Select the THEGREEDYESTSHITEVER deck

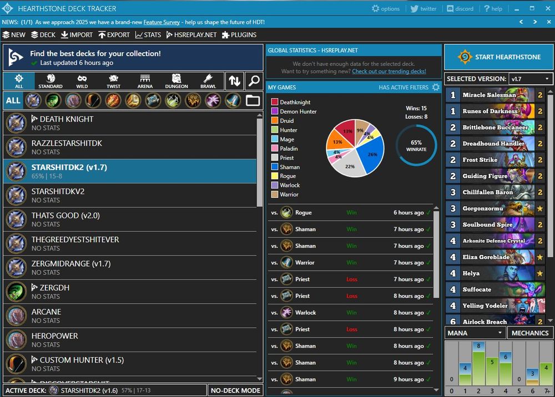[130, 243]
